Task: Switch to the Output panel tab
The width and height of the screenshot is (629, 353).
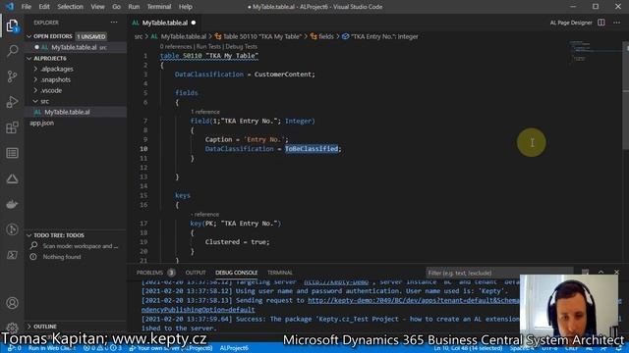Action: (196, 273)
